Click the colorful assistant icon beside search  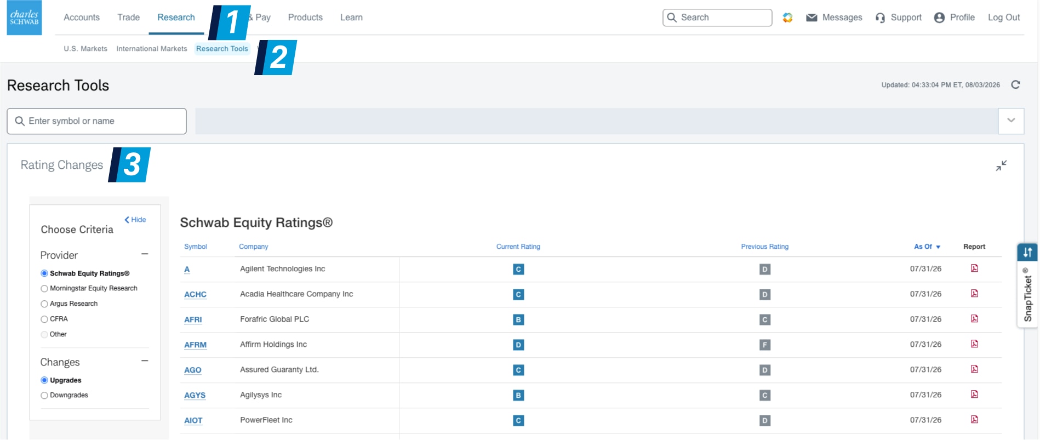787,18
